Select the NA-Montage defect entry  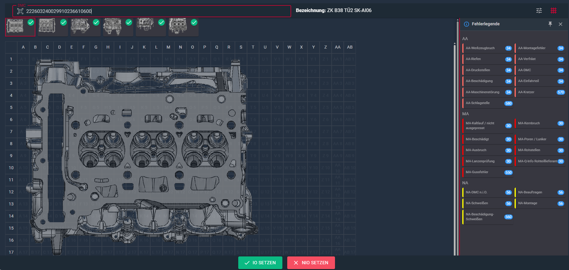pos(540,203)
